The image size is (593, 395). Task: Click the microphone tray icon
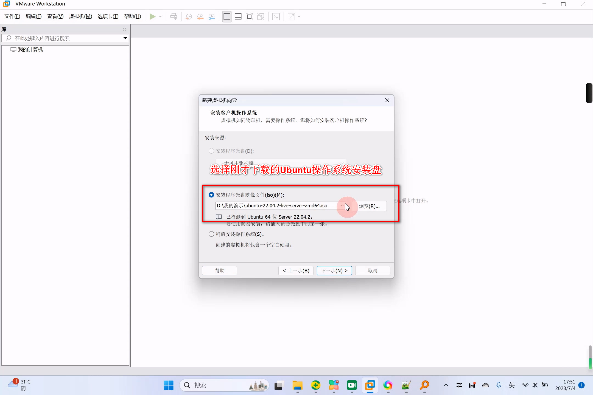pyautogui.click(x=499, y=385)
